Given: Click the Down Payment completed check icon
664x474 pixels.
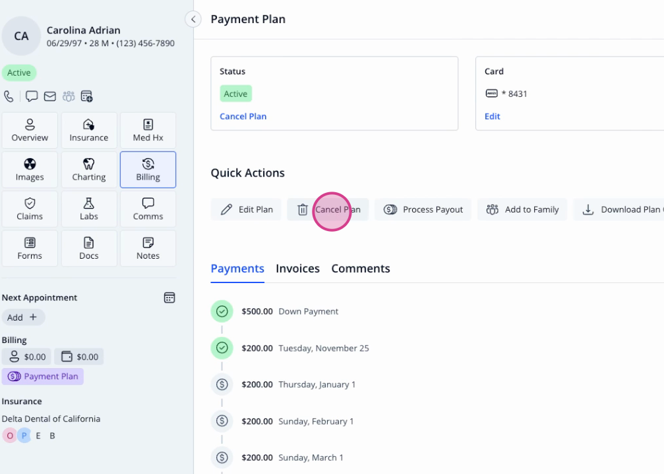Looking at the screenshot, I should [x=222, y=311].
